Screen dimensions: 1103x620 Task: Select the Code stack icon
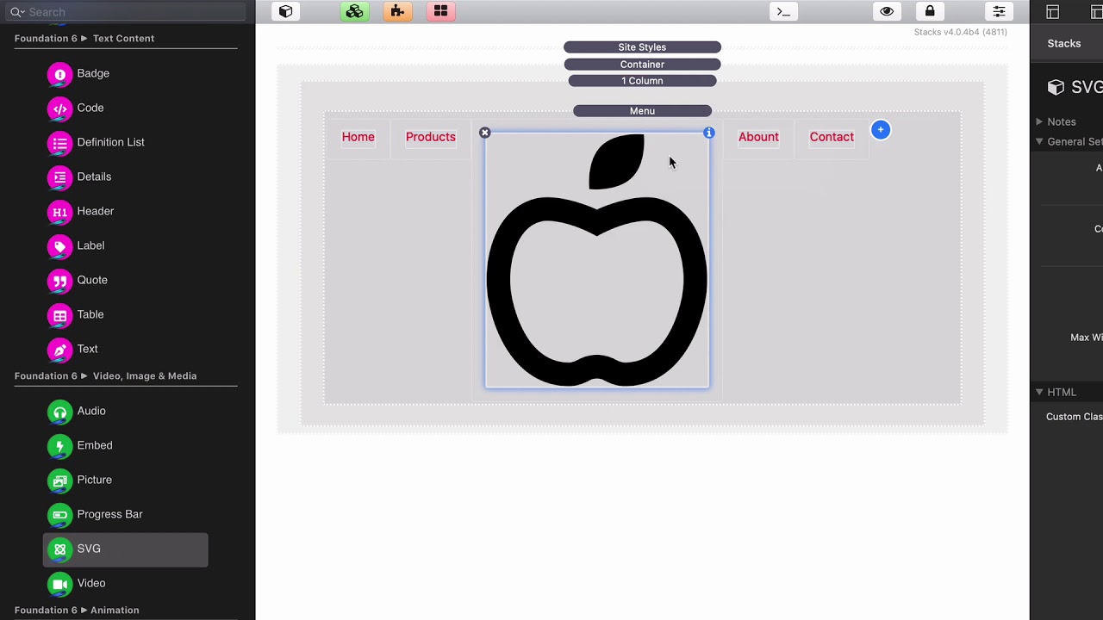59,108
